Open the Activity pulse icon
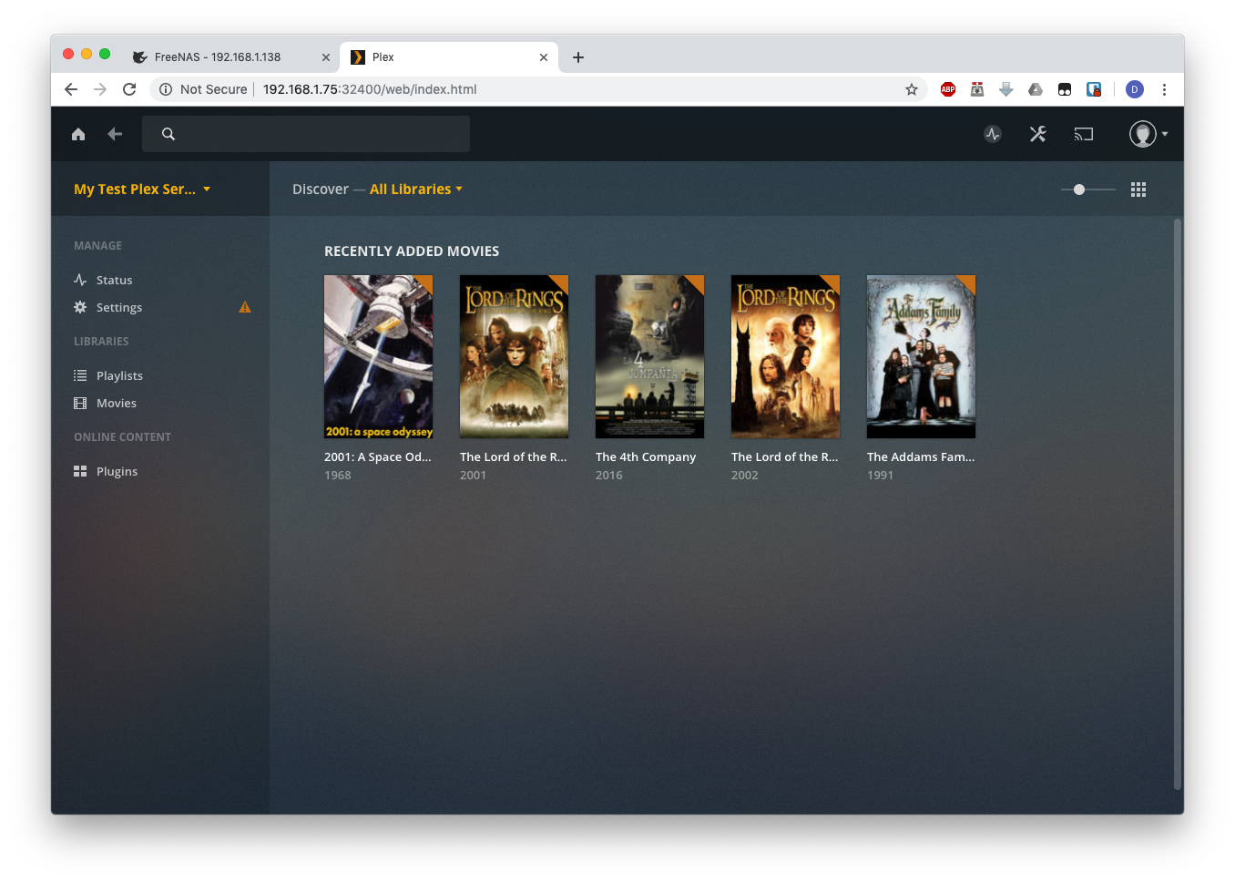 [993, 134]
